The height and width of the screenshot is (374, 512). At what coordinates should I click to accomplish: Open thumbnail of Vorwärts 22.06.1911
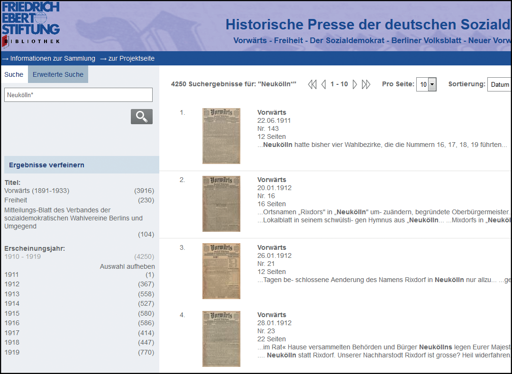tap(221, 136)
